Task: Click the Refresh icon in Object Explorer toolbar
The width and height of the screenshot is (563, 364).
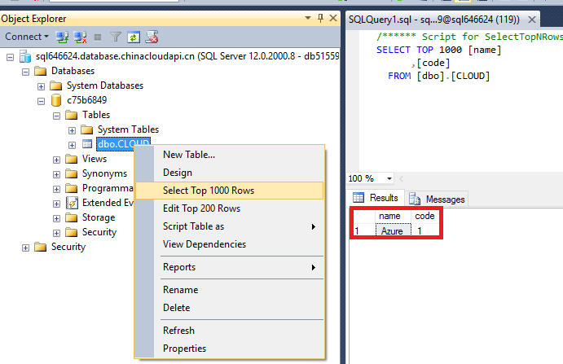Action: pyautogui.click(x=133, y=37)
